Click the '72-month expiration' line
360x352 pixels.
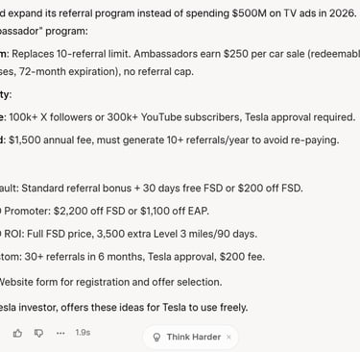point(97,71)
